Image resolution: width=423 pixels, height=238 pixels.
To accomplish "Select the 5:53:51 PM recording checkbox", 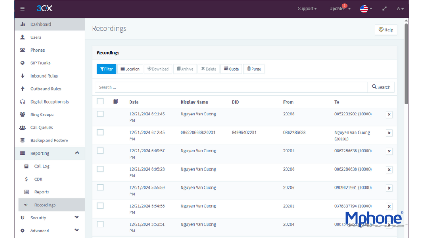I will pyautogui.click(x=100, y=224).
